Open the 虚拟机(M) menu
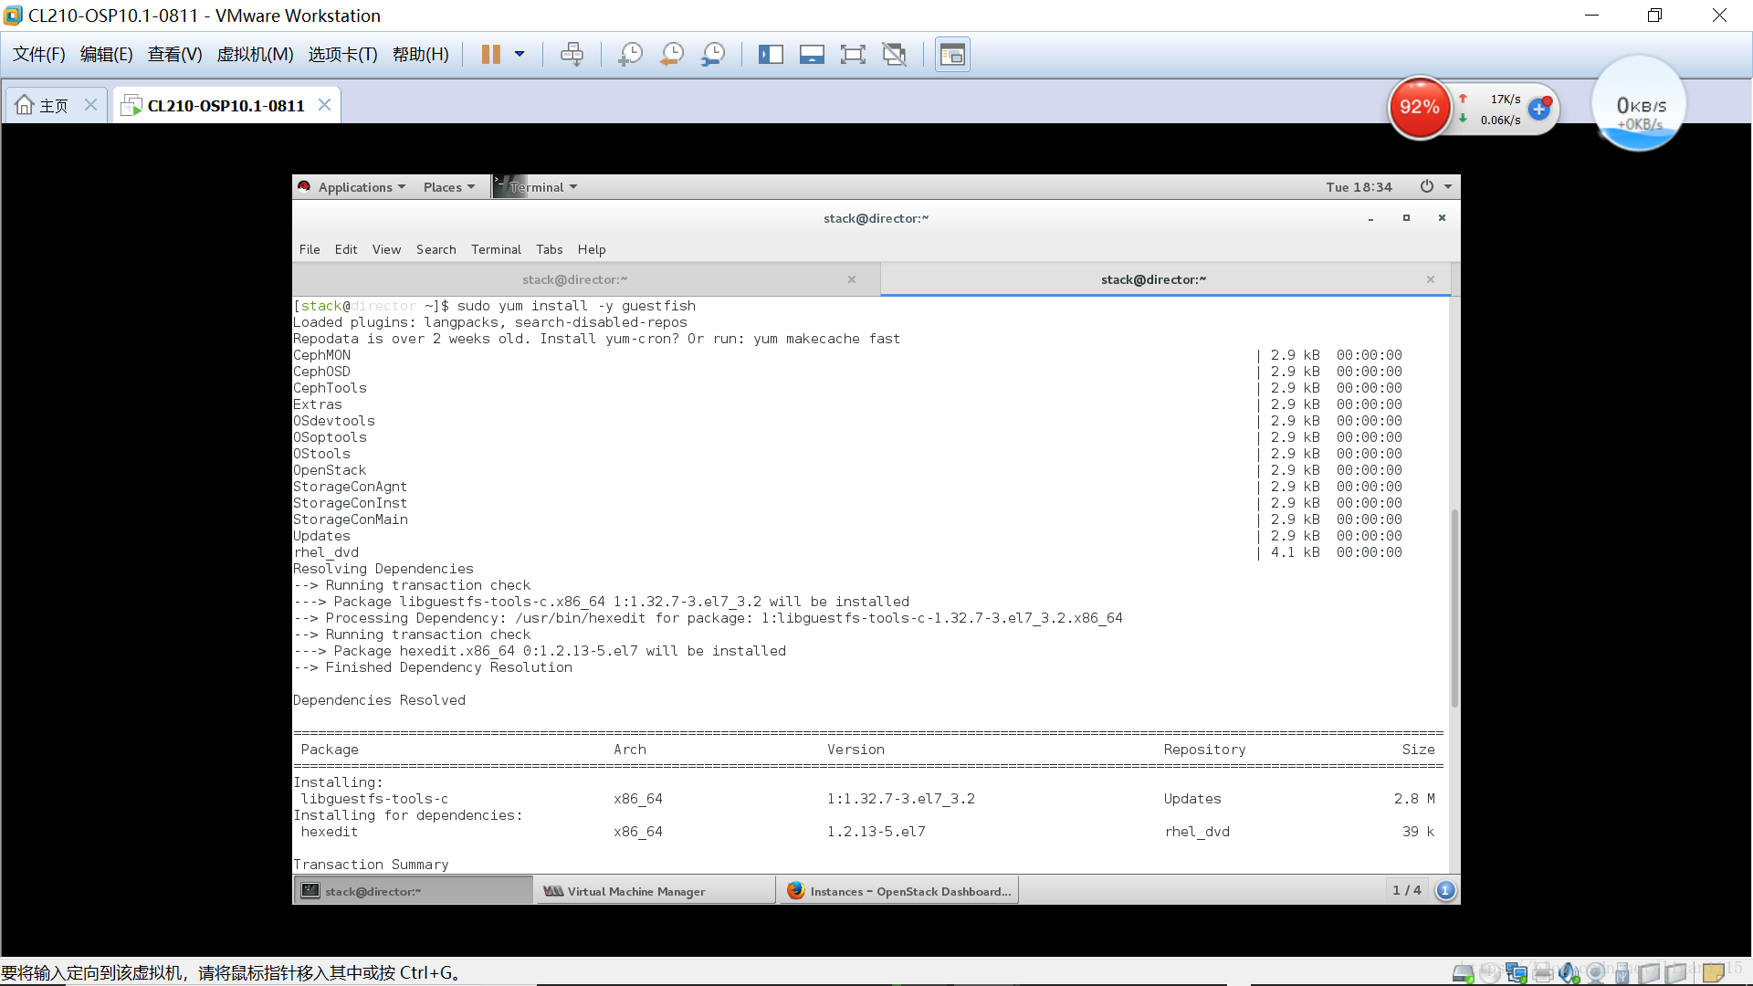Viewport: 1753px width, 986px height. [255, 55]
